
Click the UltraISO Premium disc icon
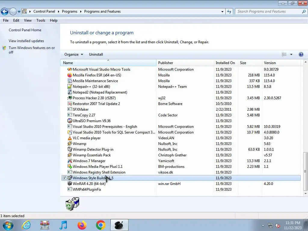(69, 121)
